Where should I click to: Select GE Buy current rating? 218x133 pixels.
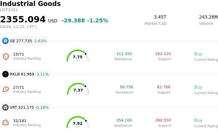point(198,54)
